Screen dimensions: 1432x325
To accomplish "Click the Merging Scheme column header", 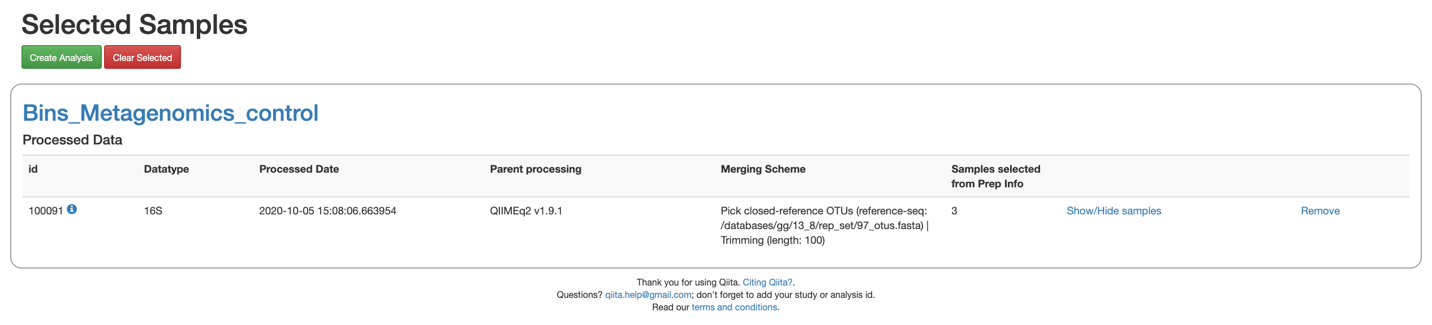I will click(x=763, y=169).
